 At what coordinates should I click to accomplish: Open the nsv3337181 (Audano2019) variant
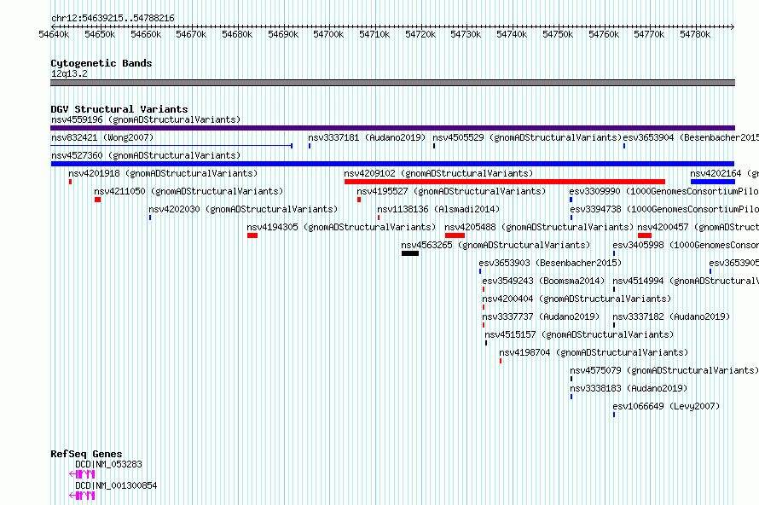[367, 137]
